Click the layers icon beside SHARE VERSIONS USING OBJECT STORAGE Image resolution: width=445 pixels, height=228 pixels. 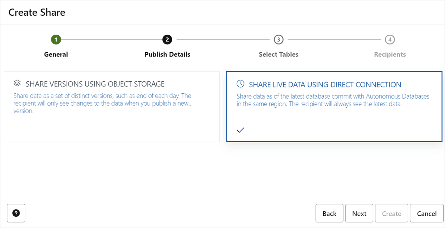click(17, 83)
